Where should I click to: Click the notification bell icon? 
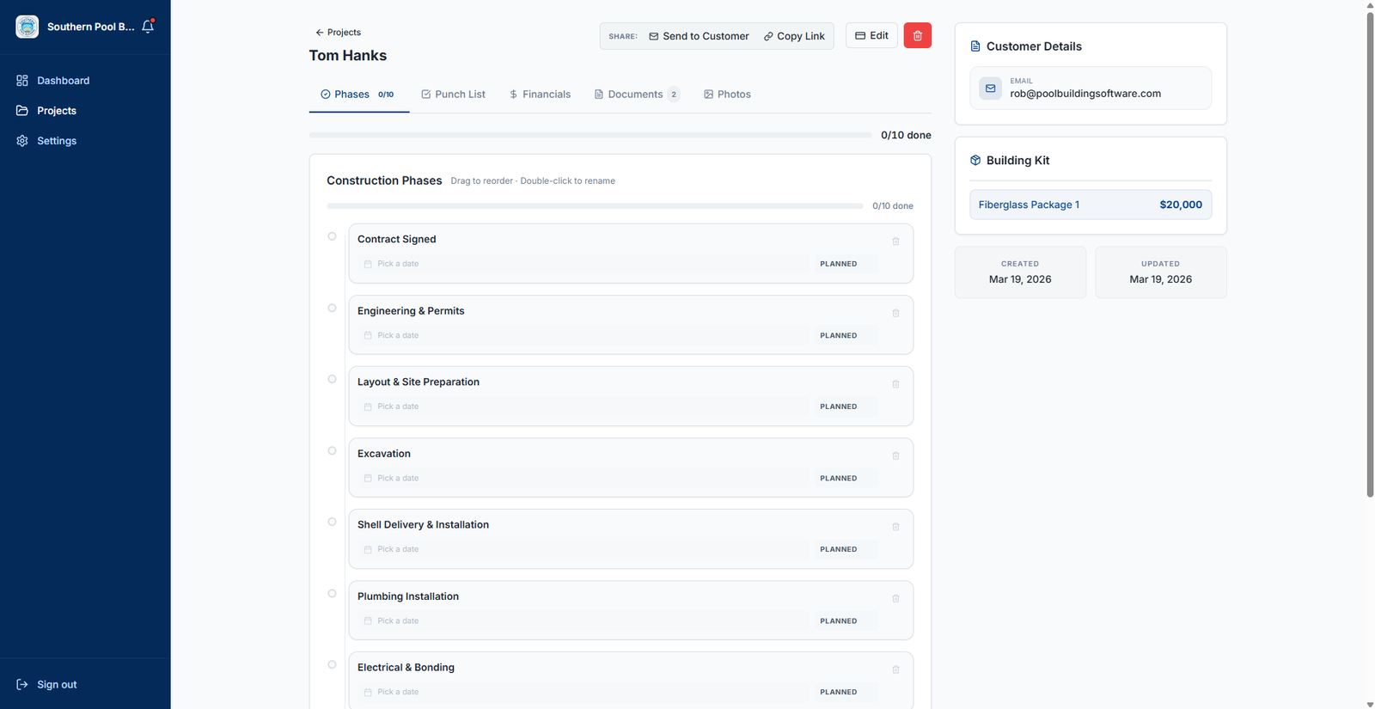pyautogui.click(x=148, y=27)
